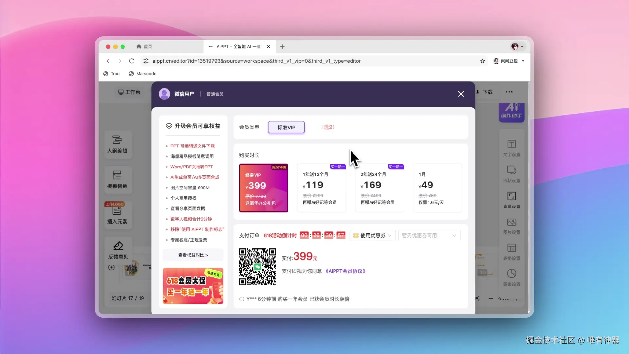Select the 标准VIP membership type
This screenshot has width=629, height=354.
(x=286, y=127)
